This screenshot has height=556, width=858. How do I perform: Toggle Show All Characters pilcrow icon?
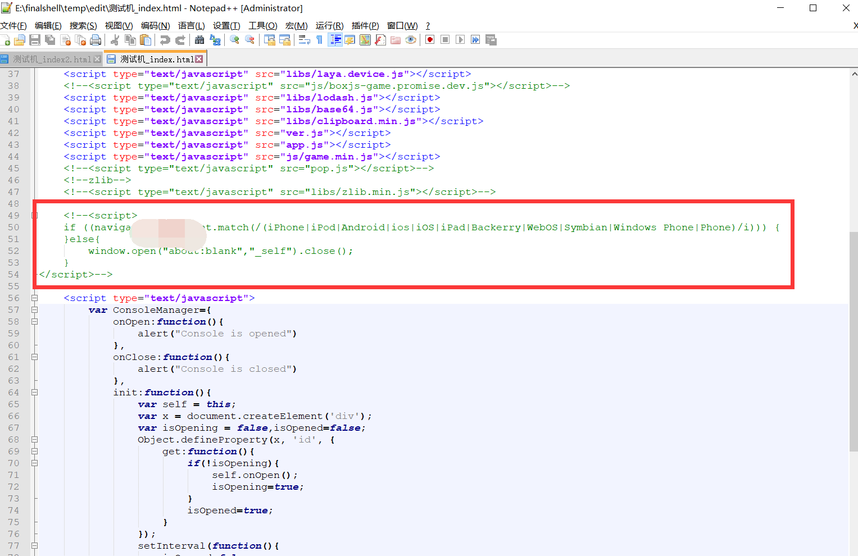(x=320, y=40)
